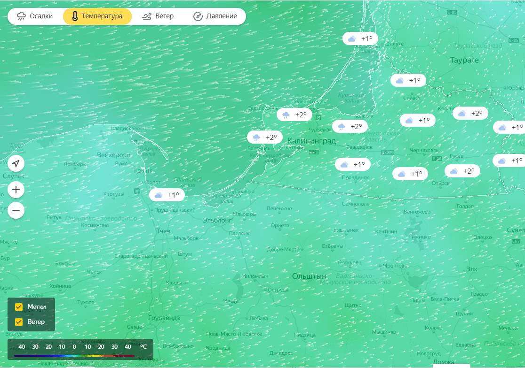This screenshot has height=368, width=525.
Task: Click the Щитно town label
Action: [353, 305]
